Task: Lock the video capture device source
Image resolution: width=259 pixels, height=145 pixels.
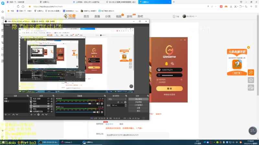Action: tap(51, 111)
